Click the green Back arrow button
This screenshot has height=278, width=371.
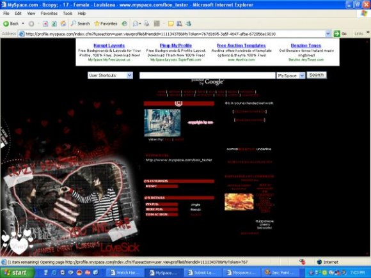click(x=11, y=24)
